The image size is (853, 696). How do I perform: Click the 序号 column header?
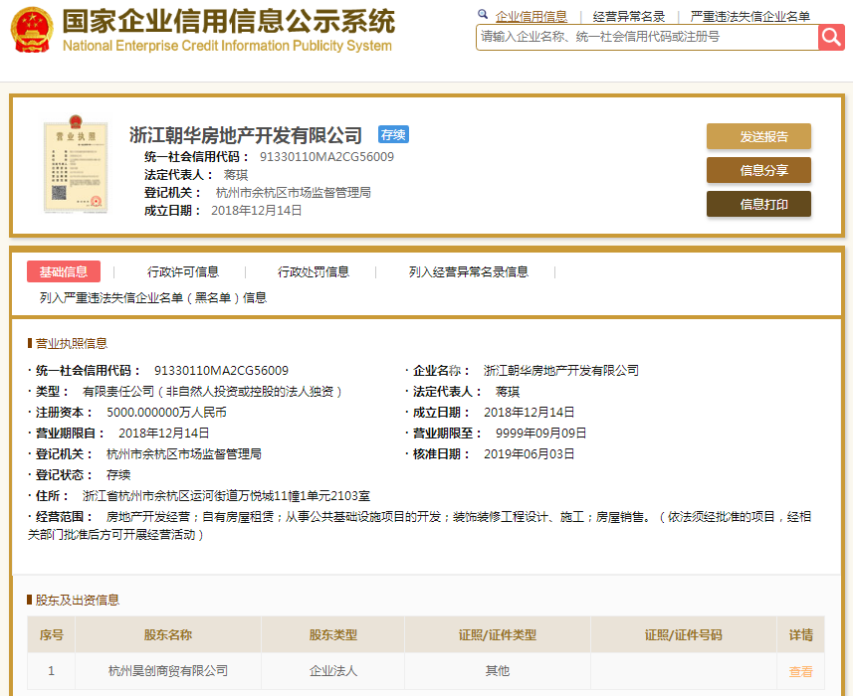click(x=51, y=634)
